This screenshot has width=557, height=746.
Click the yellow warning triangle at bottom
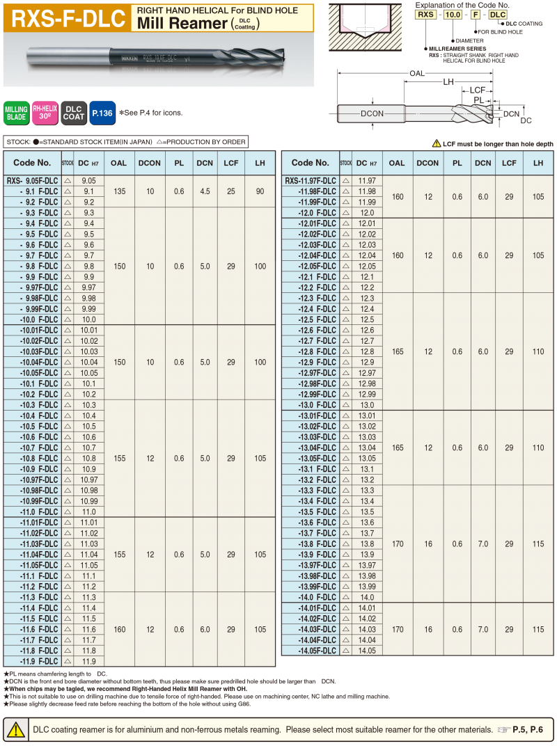15,730
